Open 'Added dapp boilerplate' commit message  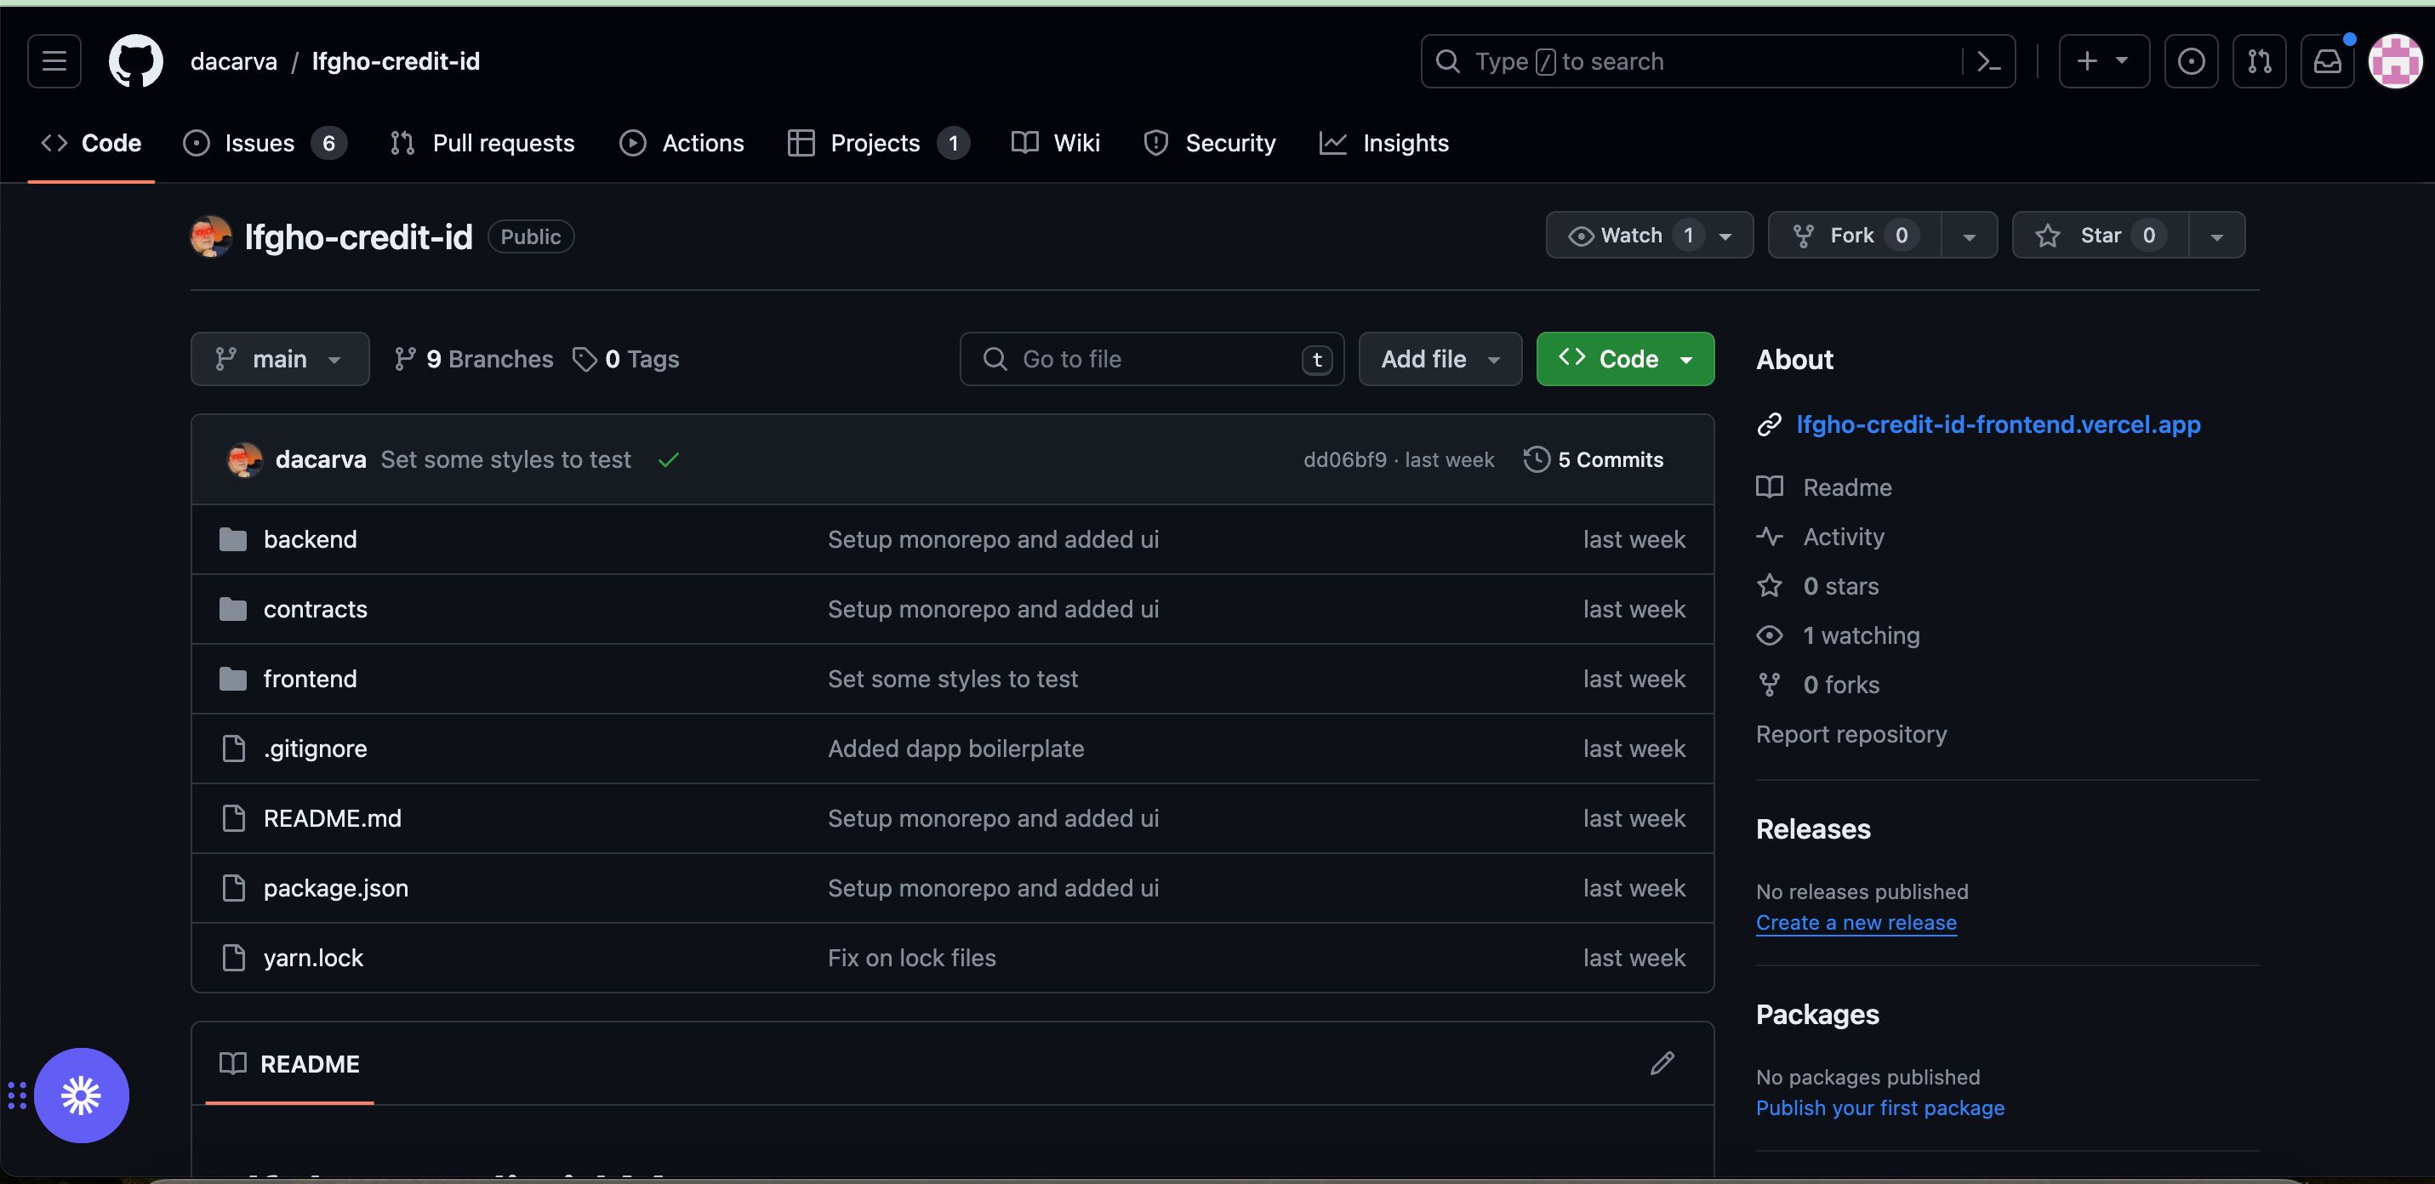(955, 749)
